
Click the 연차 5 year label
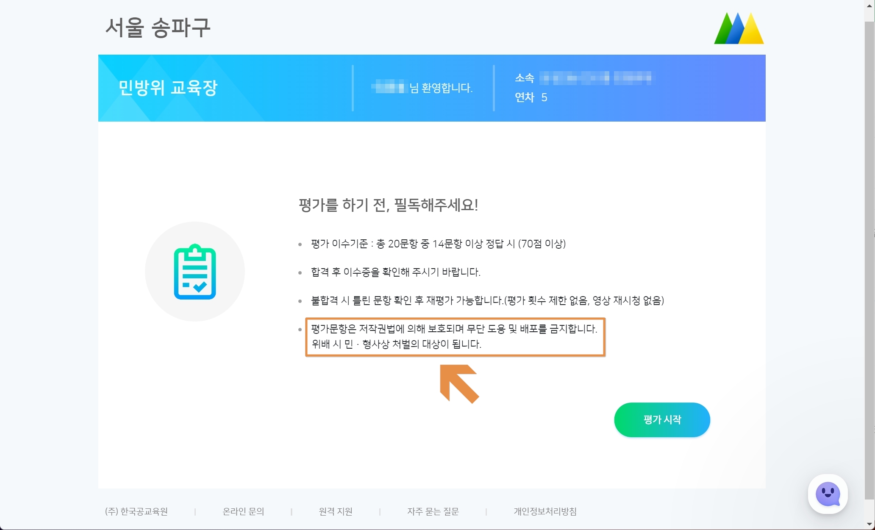tap(531, 97)
